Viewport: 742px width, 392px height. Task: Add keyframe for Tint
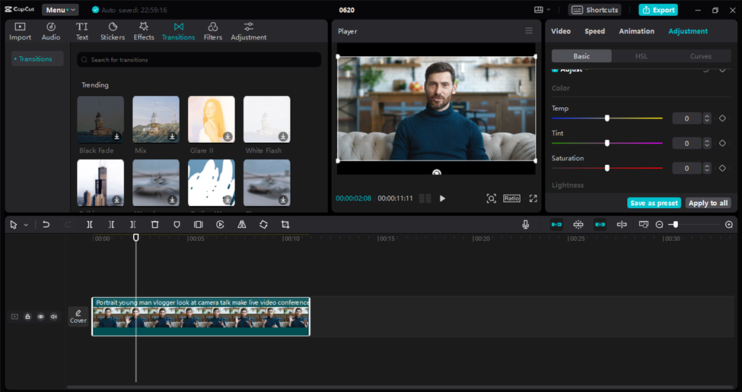[722, 143]
